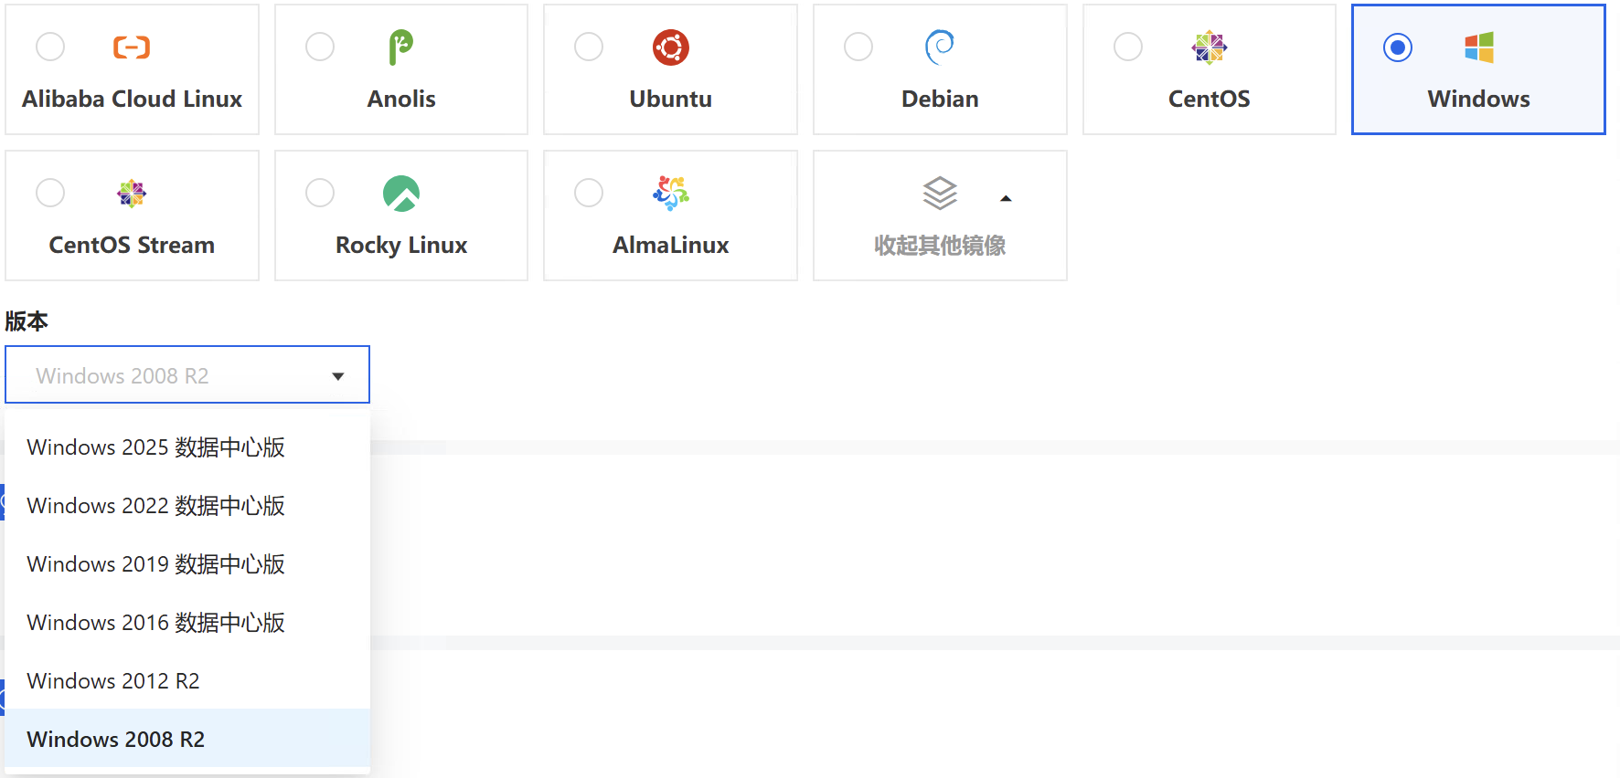
Task: Click the version dropdown caret arrow
Action: pyautogui.click(x=338, y=376)
